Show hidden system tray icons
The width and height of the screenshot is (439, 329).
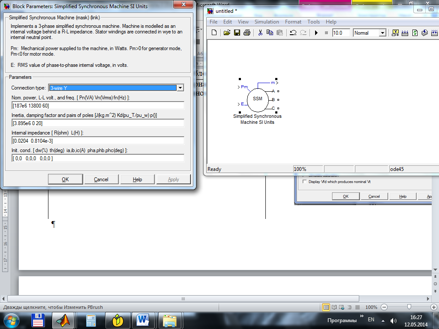click(x=383, y=321)
